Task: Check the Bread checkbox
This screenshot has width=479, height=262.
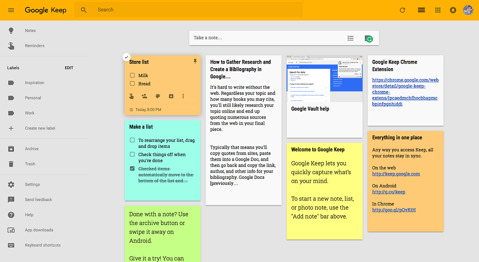Action: (132, 83)
